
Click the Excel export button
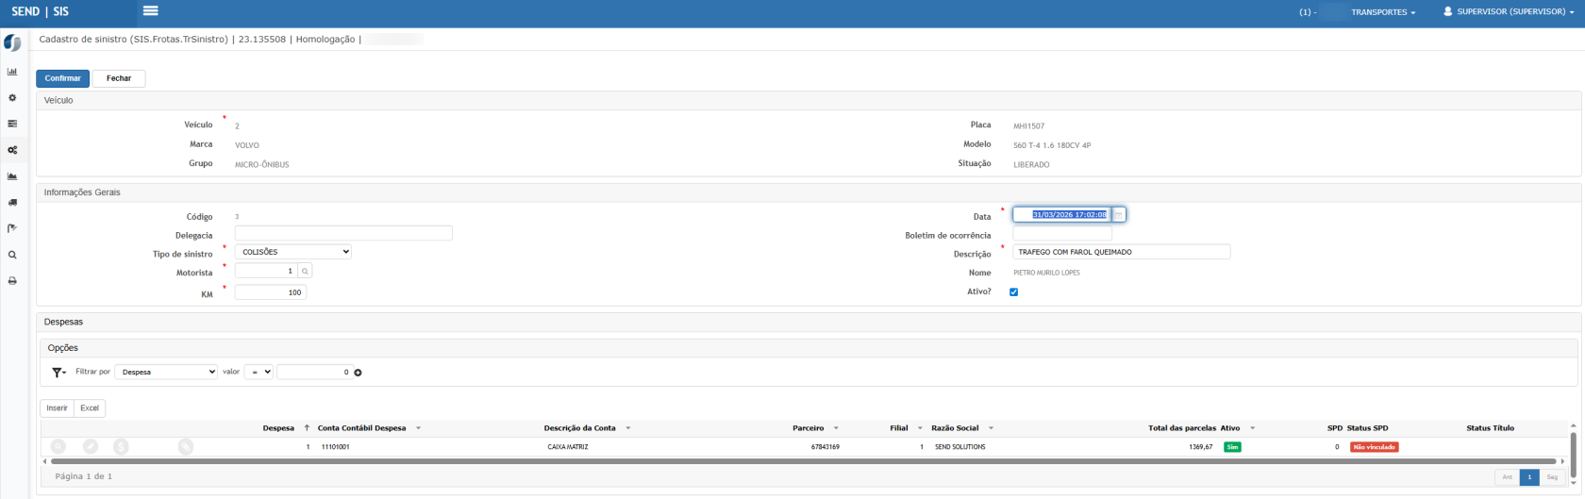[90, 408]
